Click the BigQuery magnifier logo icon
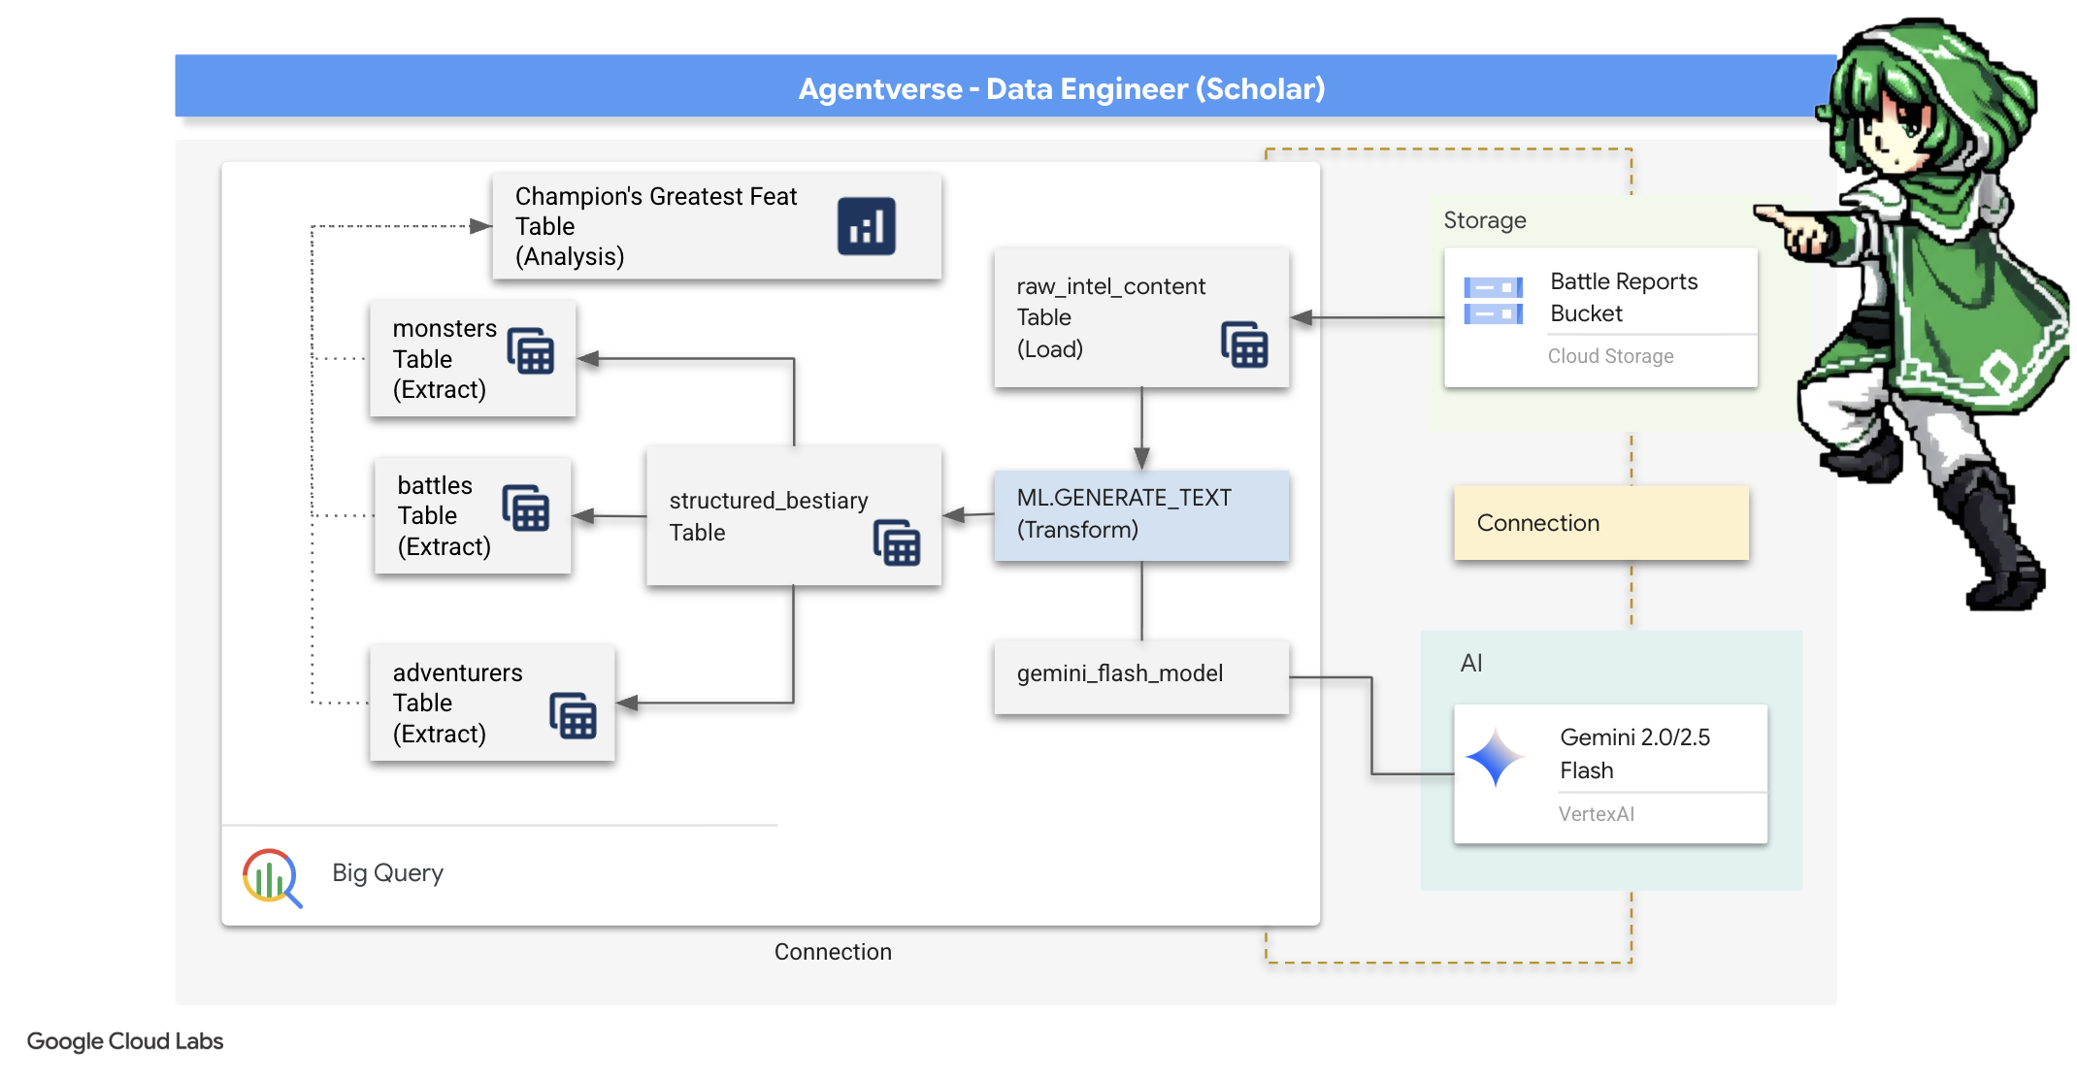The height and width of the screenshot is (1081, 2077). (x=271, y=877)
